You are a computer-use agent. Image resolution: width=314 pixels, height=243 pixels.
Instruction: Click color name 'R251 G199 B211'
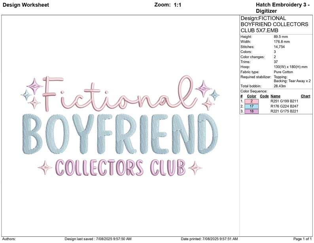(x=284, y=101)
